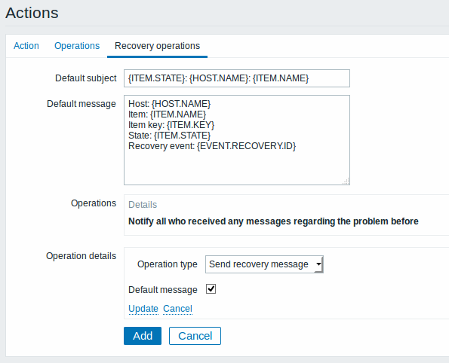
Task: Switch to the Action tab
Action: point(26,46)
